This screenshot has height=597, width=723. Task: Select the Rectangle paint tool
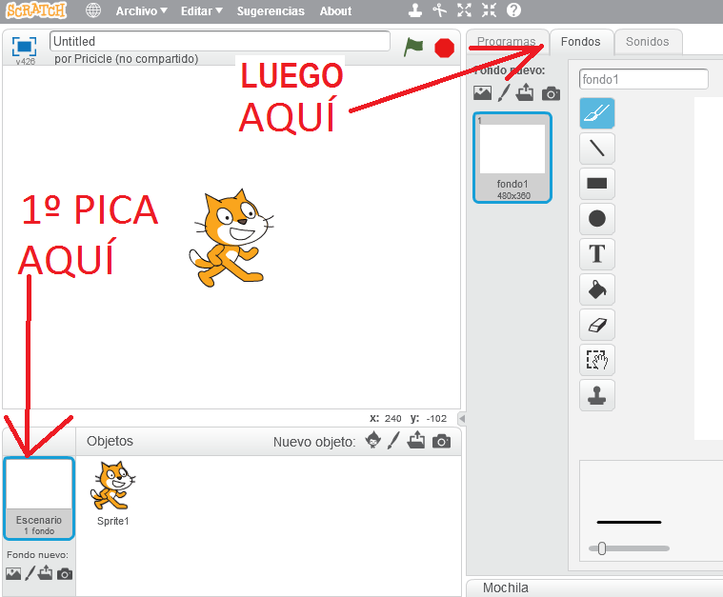[x=597, y=184]
